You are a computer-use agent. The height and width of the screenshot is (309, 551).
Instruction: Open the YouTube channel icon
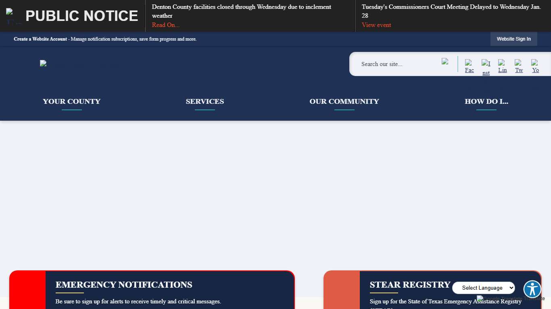(535, 66)
